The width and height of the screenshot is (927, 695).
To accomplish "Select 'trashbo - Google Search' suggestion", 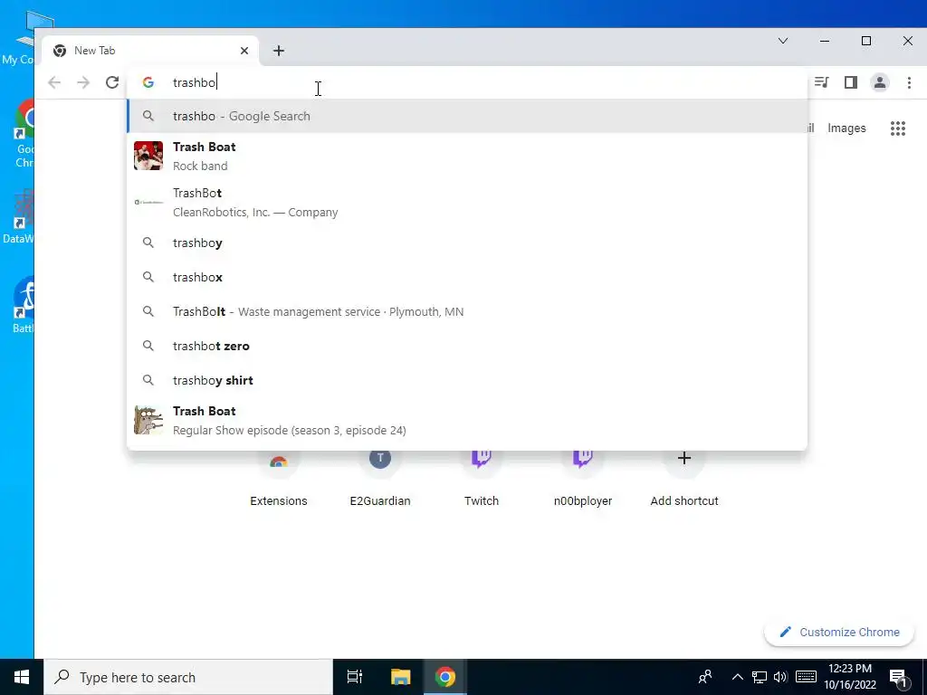I will point(467,116).
